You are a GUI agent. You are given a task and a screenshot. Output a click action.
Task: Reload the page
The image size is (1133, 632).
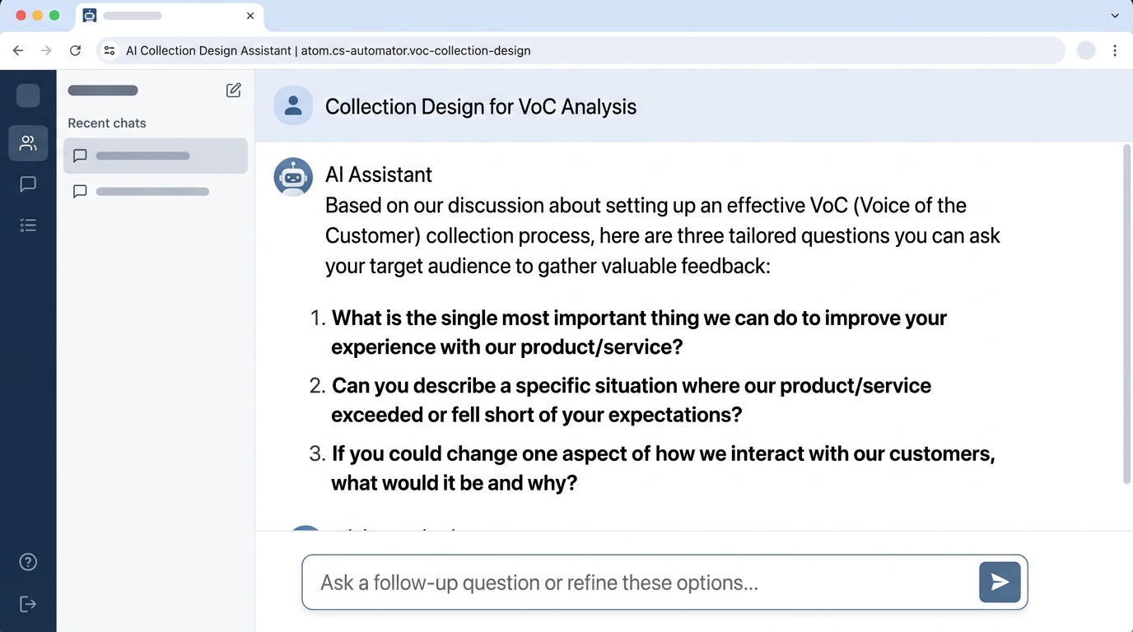(75, 51)
